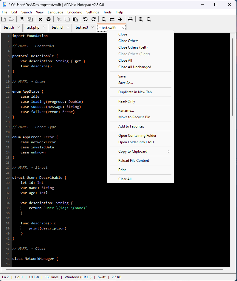Choose Close in the context menu
Viewport: 237px width, 281px height.
tap(140, 34)
